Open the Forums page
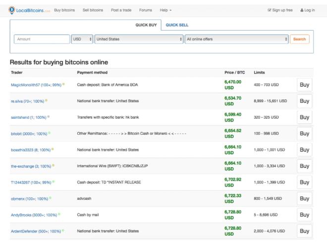Image resolution: width=327 pixels, height=247 pixels. coord(146,10)
